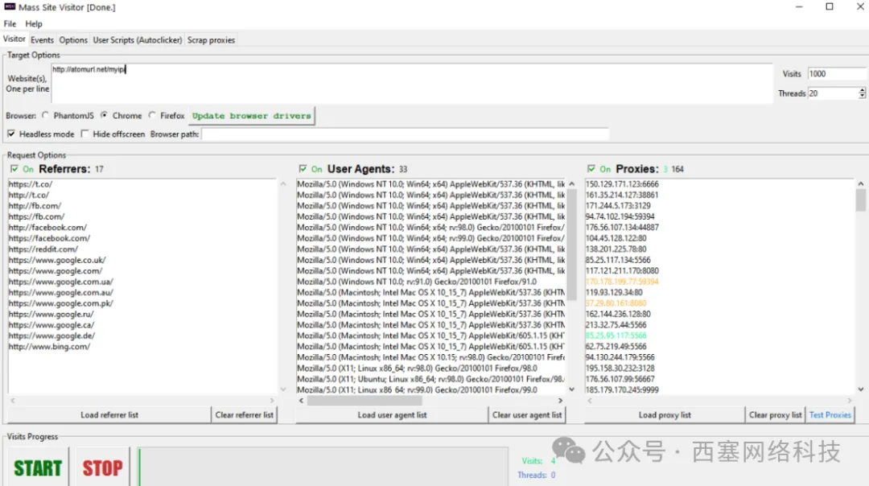Select the Macintosh OS X 10.15 rv:98.0 user agent
Screen dimensions: 869x486
[x=430, y=357]
